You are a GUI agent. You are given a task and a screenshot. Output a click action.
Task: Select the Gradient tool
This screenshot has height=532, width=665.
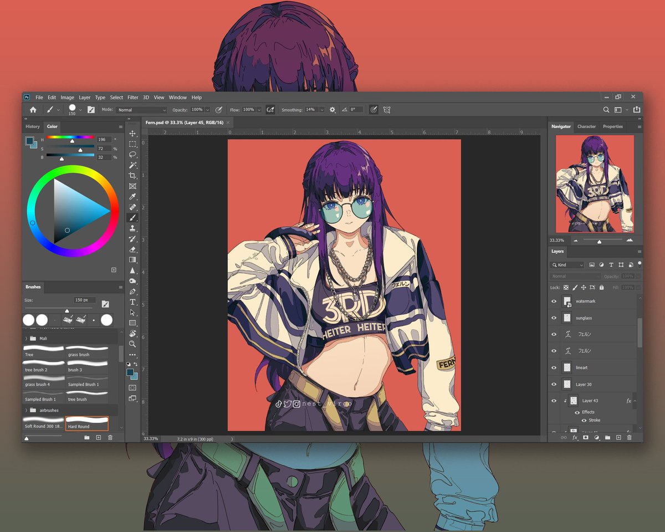click(x=132, y=260)
